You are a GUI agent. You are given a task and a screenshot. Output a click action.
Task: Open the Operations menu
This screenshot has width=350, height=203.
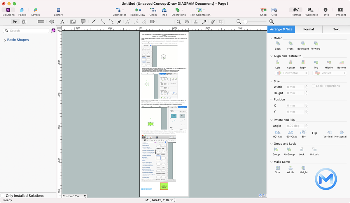pos(178,12)
